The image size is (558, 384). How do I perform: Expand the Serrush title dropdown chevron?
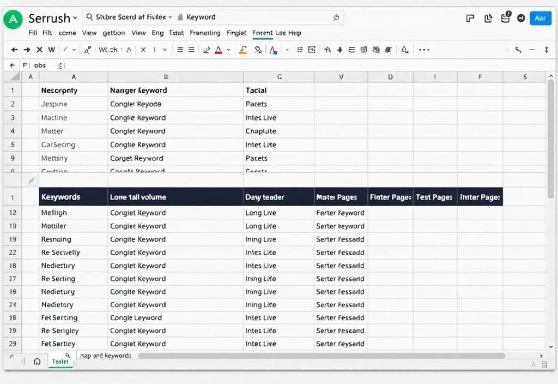[75, 17]
